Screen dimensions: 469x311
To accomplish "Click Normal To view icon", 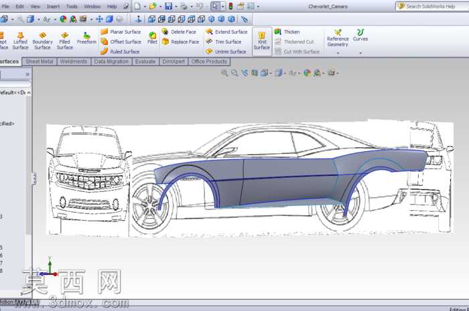I will pyautogui.click(x=139, y=19).
